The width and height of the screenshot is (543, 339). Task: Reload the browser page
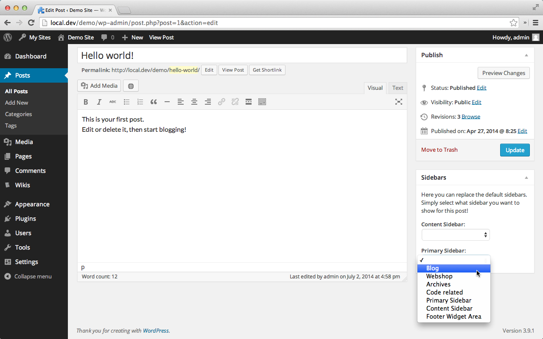[x=31, y=22]
